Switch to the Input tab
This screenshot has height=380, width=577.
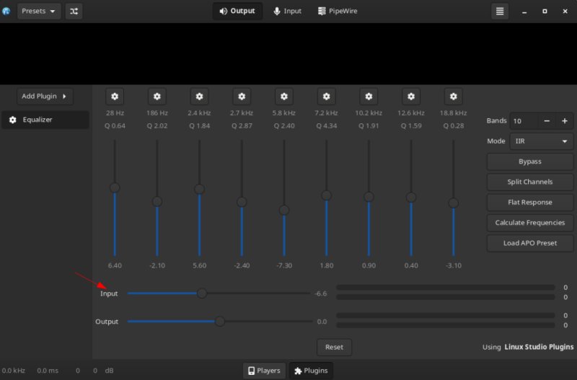pos(287,11)
